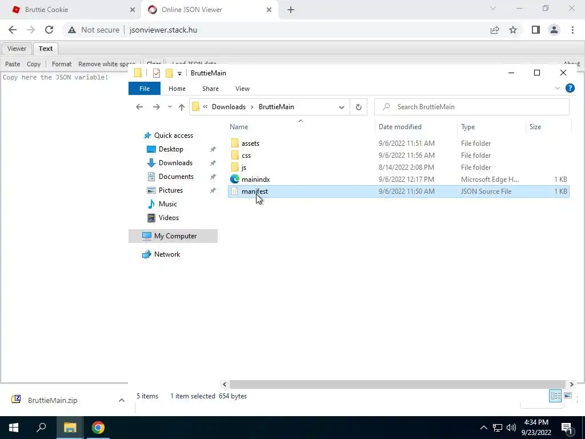The image size is (585, 439).
Task: Go forward in File Explorer
Action: pyautogui.click(x=157, y=107)
